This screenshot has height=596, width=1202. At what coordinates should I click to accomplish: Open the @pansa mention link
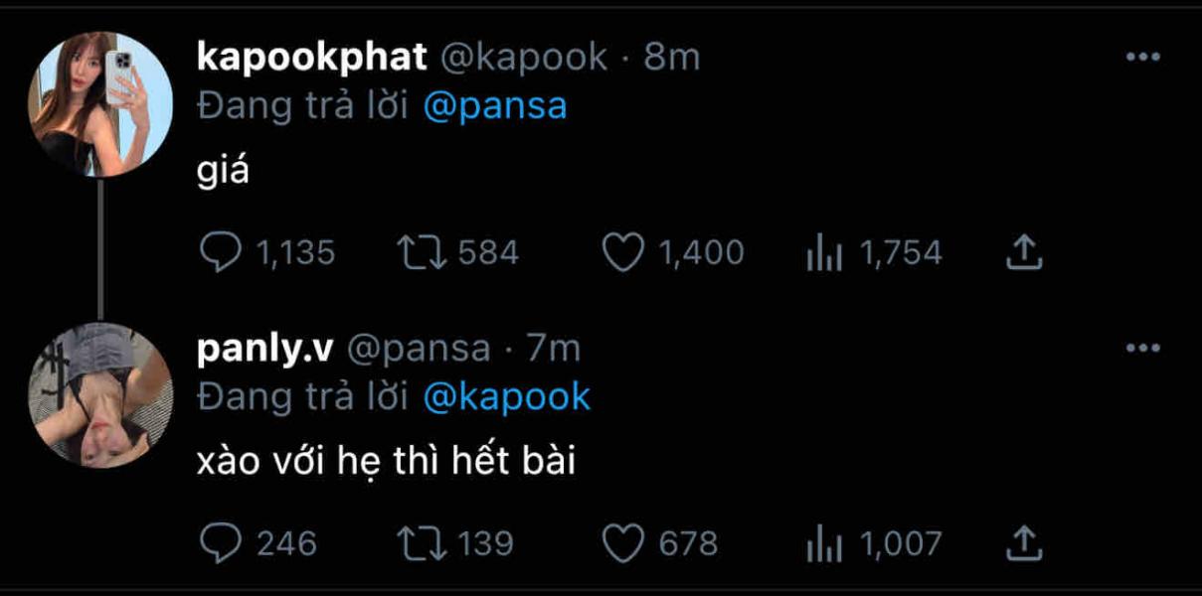pyautogui.click(x=494, y=106)
